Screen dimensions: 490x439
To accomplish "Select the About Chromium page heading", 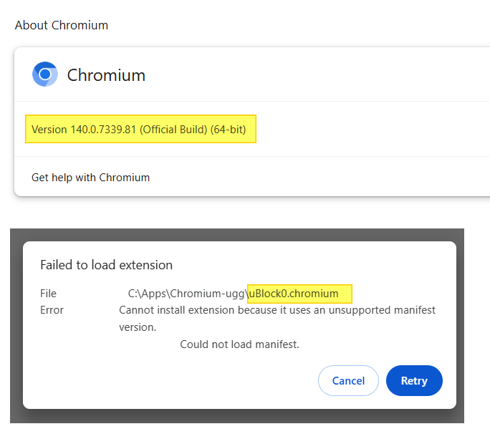I will point(62,25).
